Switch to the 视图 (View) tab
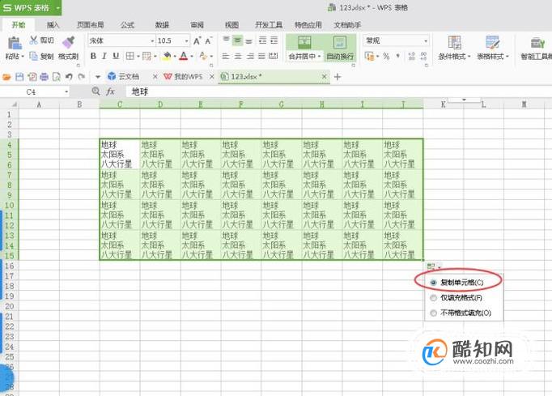 pos(231,24)
